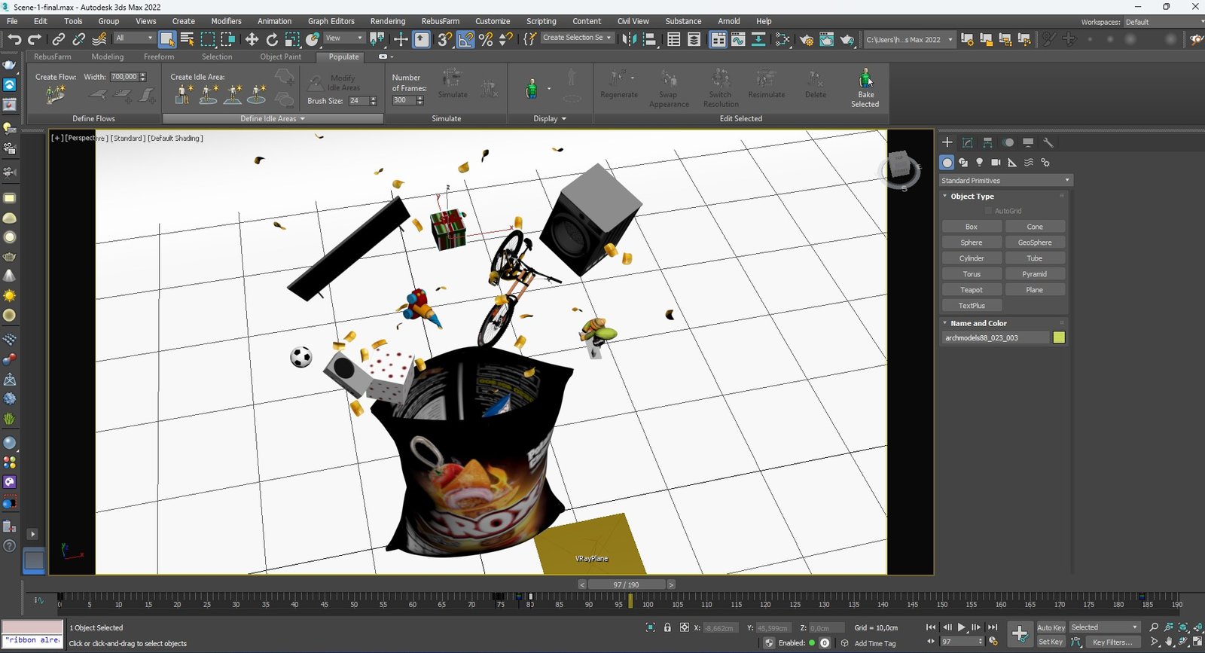Click the Mirror tool icon
Screen dimensions: 1205x653
tap(629, 39)
